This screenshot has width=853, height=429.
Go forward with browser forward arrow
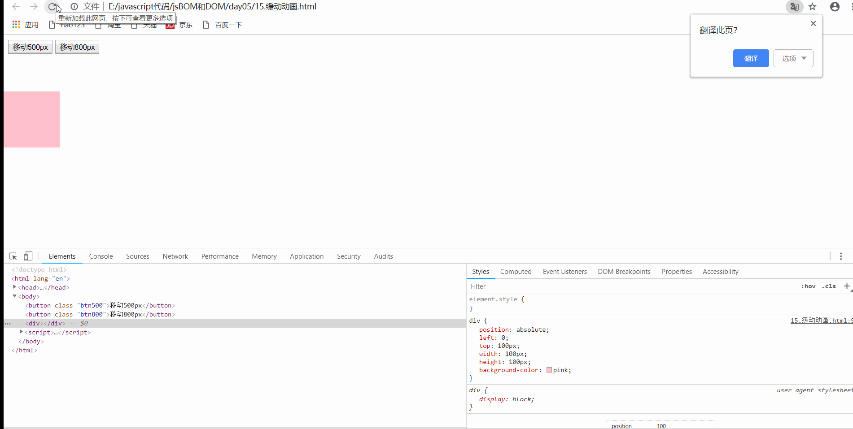[x=34, y=7]
